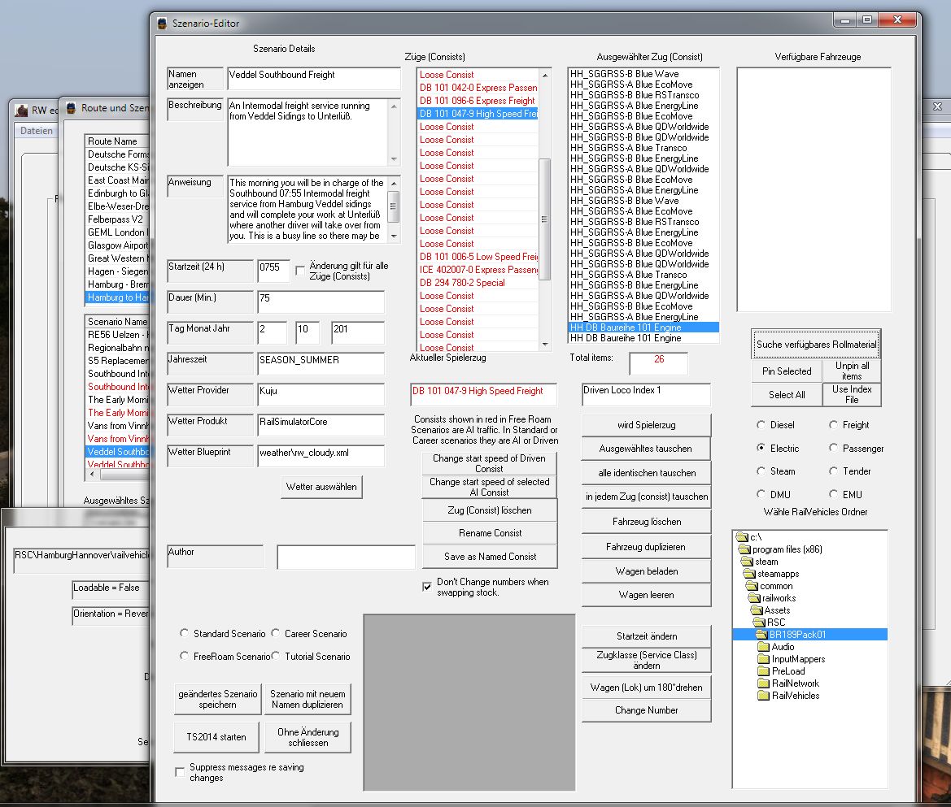This screenshot has height=807, width=951.
Task: Click the Scenario-Editor title bar icon
Action: click(x=162, y=24)
